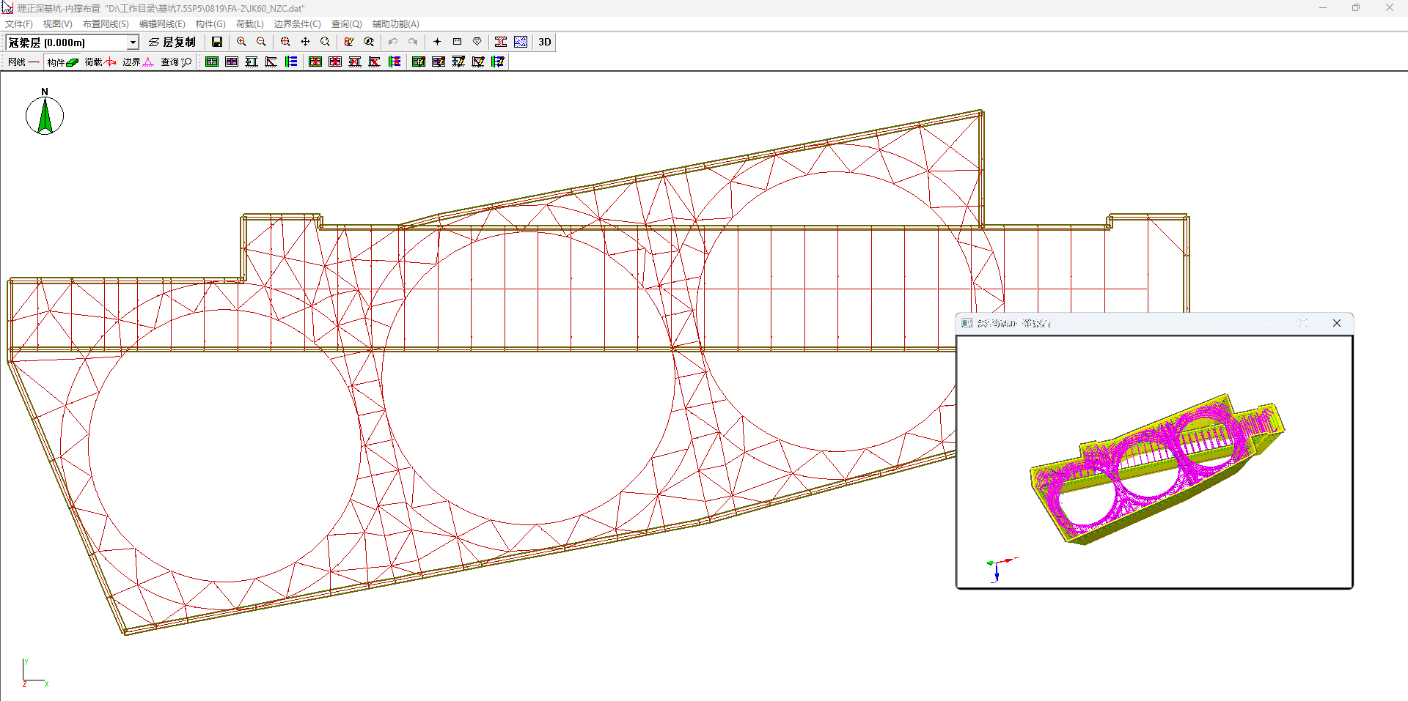
Task: Toggle the 边界 (boundary) mode
Action: 138,62
